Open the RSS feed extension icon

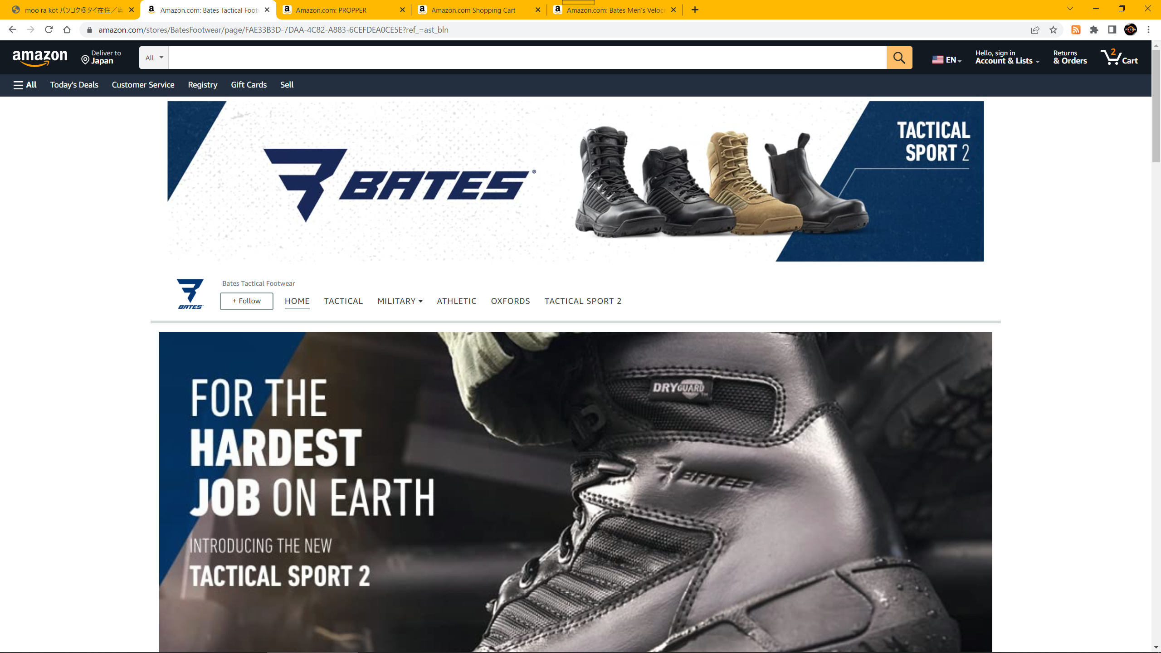(x=1076, y=30)
